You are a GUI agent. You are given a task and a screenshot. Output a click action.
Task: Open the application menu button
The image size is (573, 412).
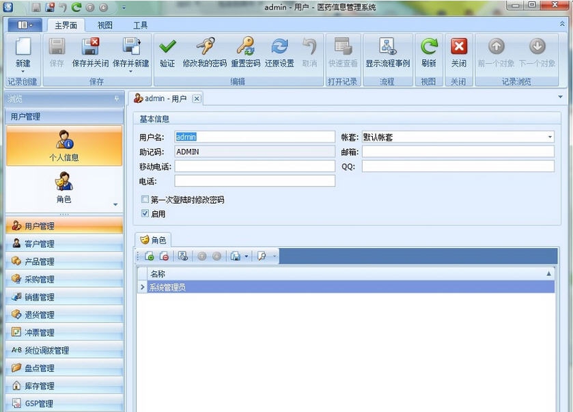[23, 25]
